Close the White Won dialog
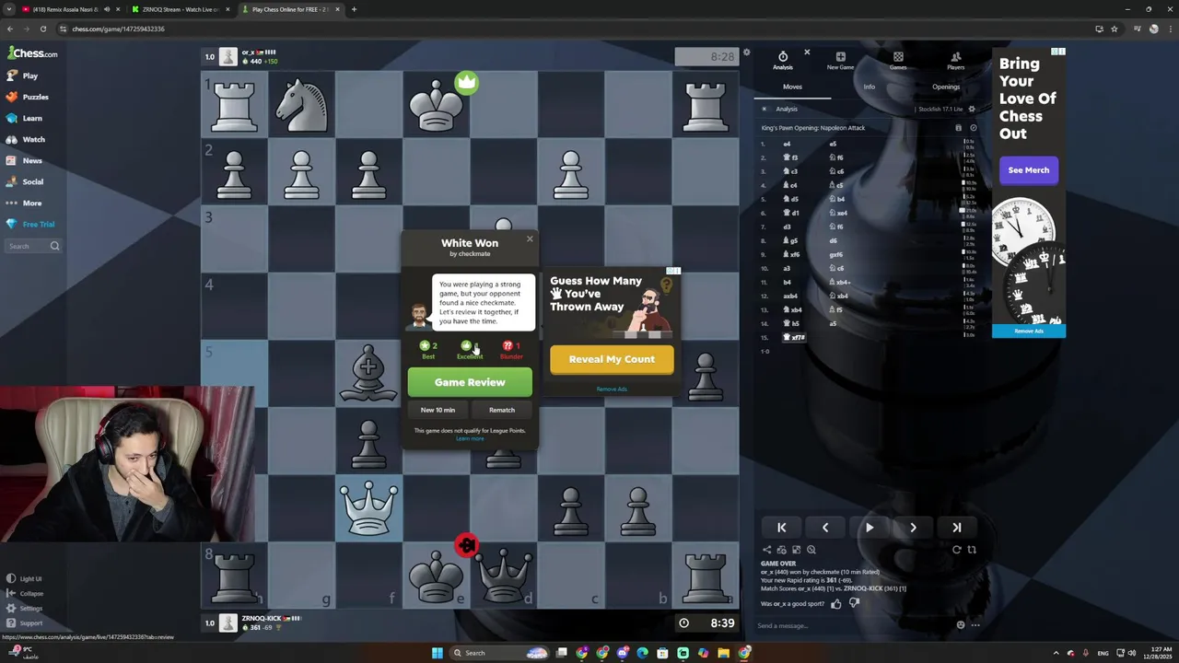 coord(530,238)
